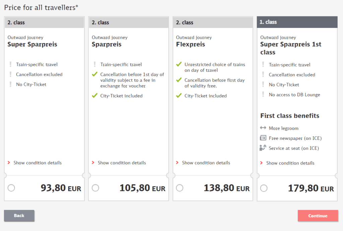Click the Free newspaper icon
This screenshot has height=231, width=343.
click(x=263, y=138)
